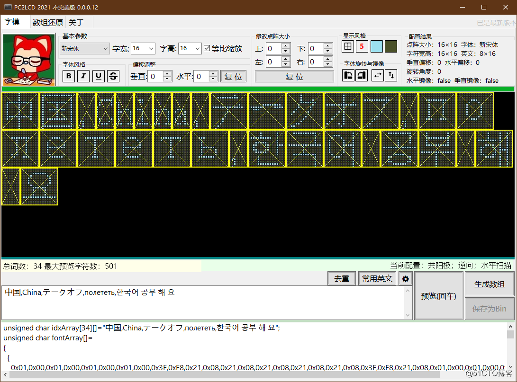
Task: Click the grid display style icon
Action: tap(348, 46)
